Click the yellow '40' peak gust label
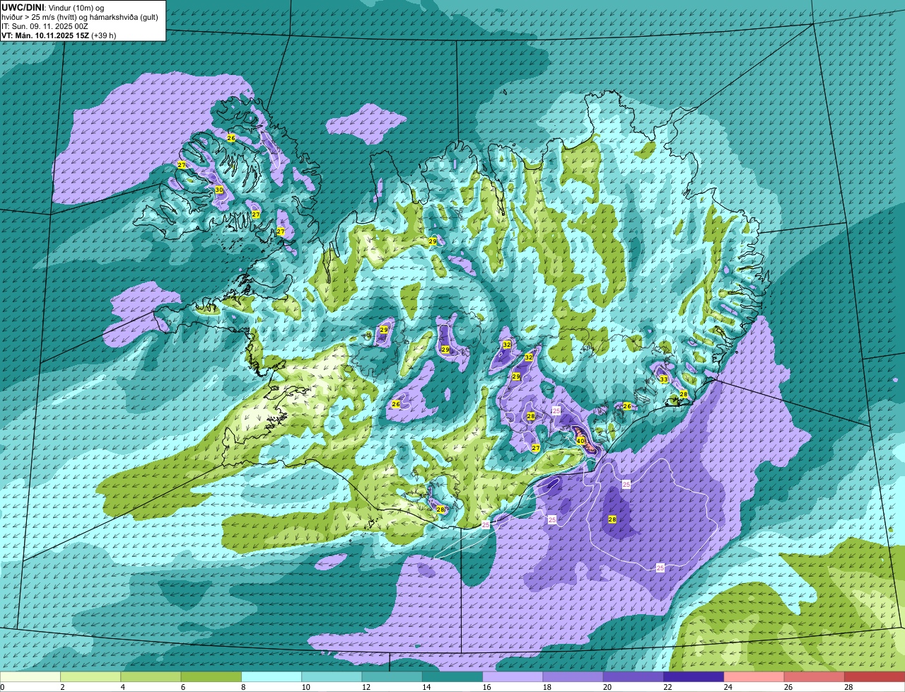 click(x=580, y=440)
